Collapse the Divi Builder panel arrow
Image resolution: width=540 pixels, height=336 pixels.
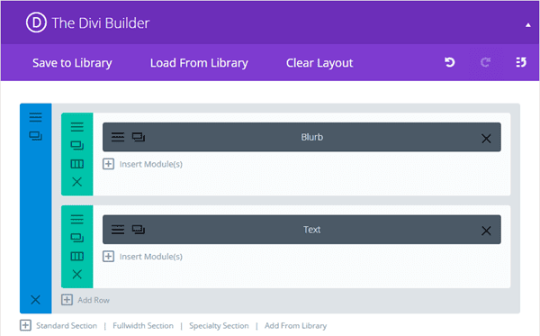528,25
